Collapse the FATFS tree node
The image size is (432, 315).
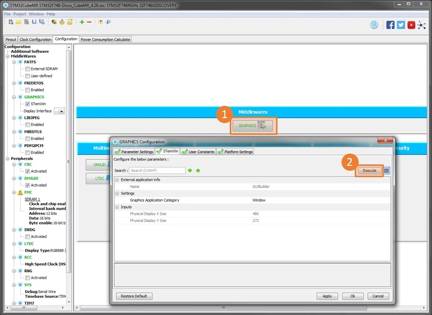pyautogui.click(x=14, y=62)
